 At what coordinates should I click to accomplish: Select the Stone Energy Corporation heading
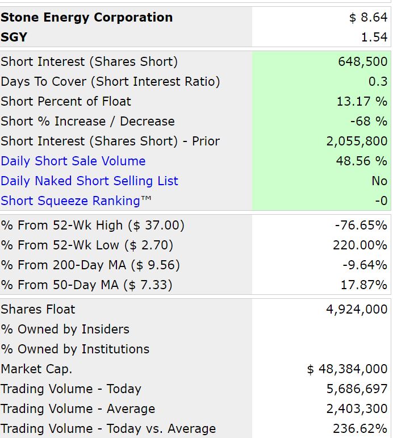pyautogui.click(x=86, y=17)
